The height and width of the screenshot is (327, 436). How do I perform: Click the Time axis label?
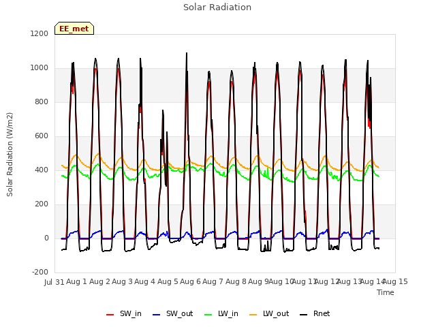(x=386, y=292)
